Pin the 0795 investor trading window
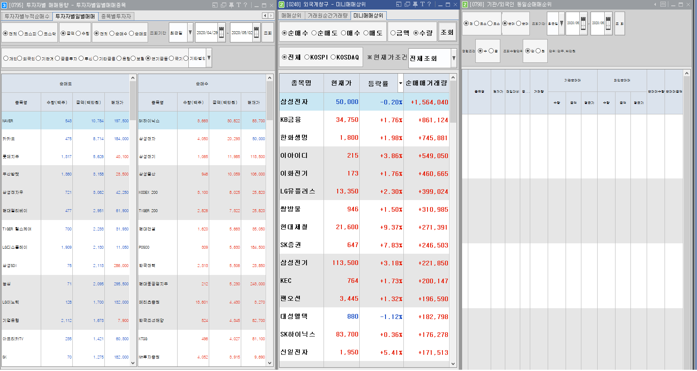Screen dimensions: 697x371 [x=231, y=5]
